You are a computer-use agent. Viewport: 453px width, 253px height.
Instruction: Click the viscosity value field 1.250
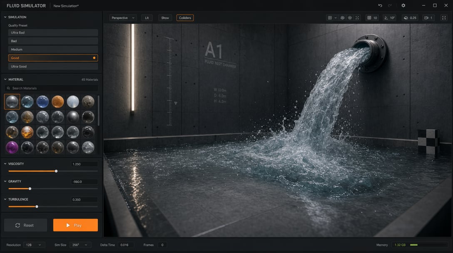85,164
